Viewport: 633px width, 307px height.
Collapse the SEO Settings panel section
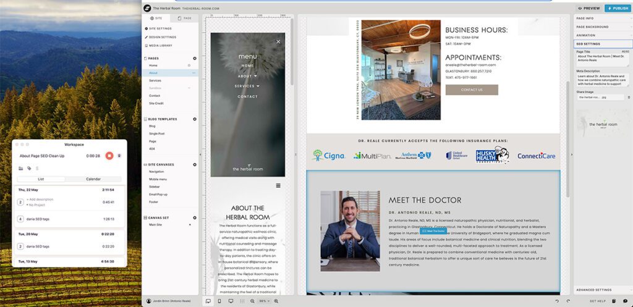(603, 44)
